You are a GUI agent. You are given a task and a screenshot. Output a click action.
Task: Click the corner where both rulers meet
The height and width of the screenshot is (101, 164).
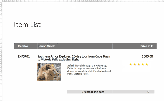tap(1, 1)
